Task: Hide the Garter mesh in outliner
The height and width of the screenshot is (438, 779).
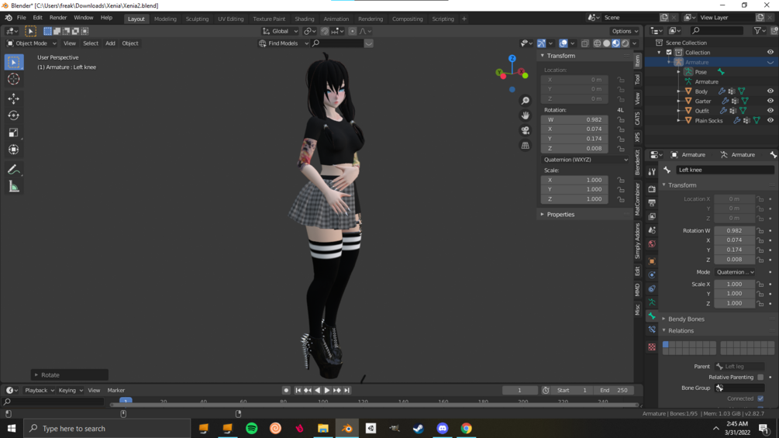Action: [x=770, y=101]
